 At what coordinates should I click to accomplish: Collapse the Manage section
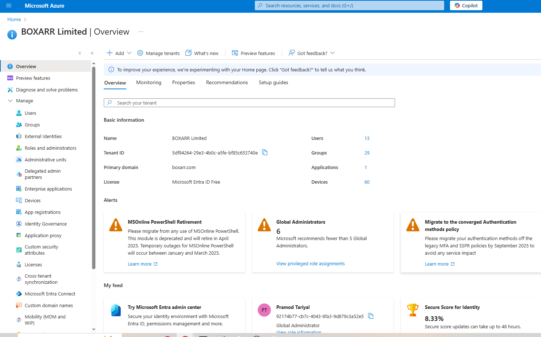point(10,101)
